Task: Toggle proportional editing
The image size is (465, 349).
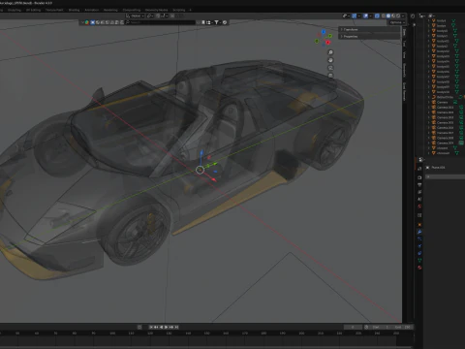Action: click(x=172, y=16)
